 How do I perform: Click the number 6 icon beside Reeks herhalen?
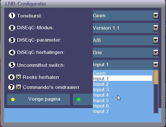coord(11,77)
